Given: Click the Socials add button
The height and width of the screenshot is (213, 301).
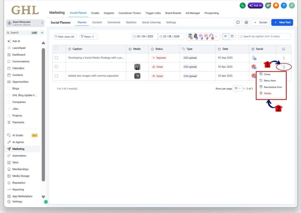Looking at the screenshot, I should [x=260, y=22].
